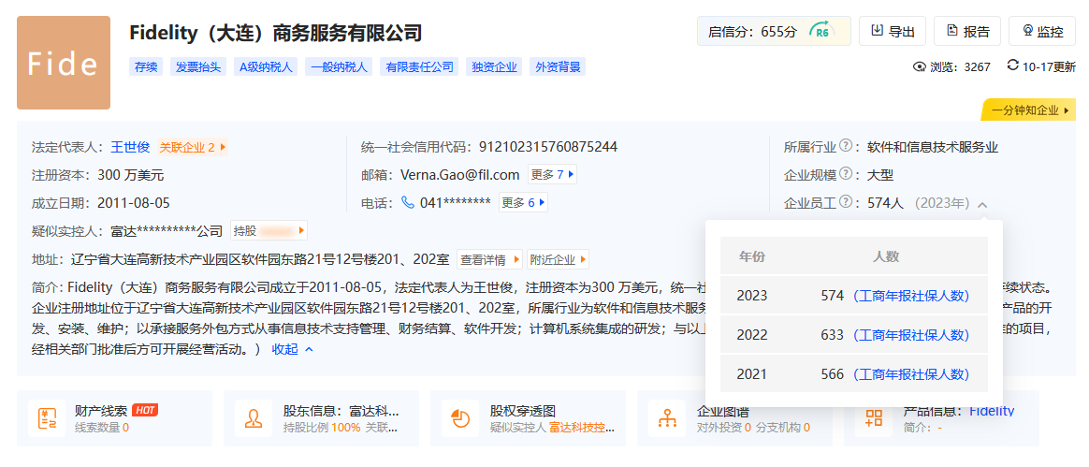
Task: Open the 一分钟知企业 yellow banner
Action: coord(1028,110)
